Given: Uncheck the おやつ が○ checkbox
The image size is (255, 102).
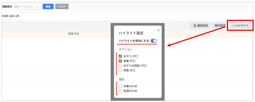Looking at the screenshot, I should pyautogui.click(x=120, y=56).
